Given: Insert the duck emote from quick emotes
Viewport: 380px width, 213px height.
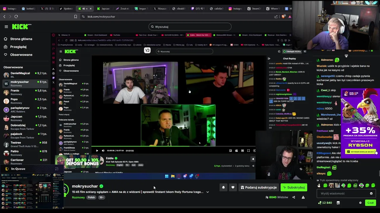Looking at the screenshot, I should click(x=319, y=185).
